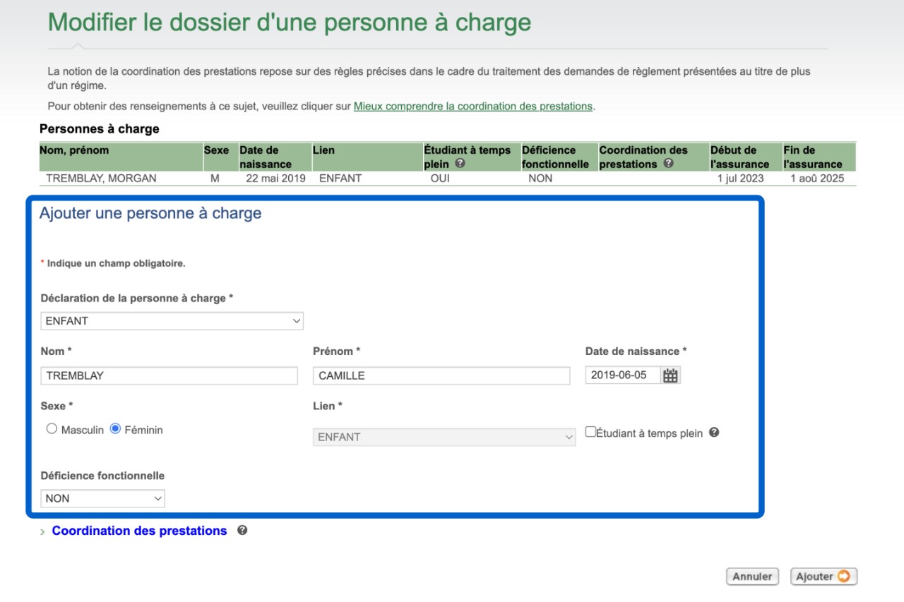Open the Déclaration de la personne à charge dropdown
Image resolution: width=904 pixels, height=602 pixels.
coord(172,321)
